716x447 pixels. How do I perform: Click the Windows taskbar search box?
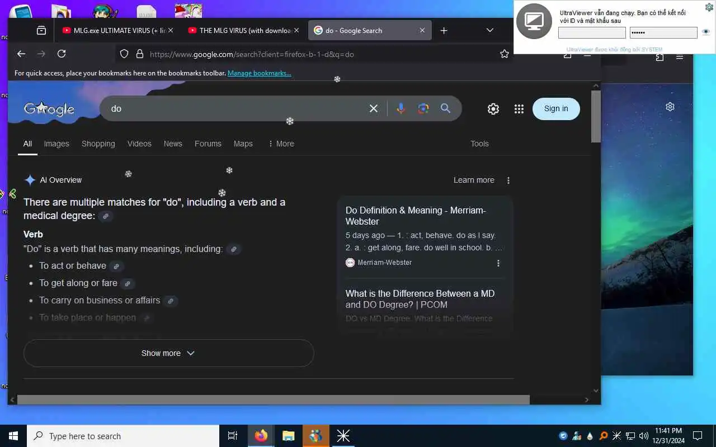coord(123,436)
